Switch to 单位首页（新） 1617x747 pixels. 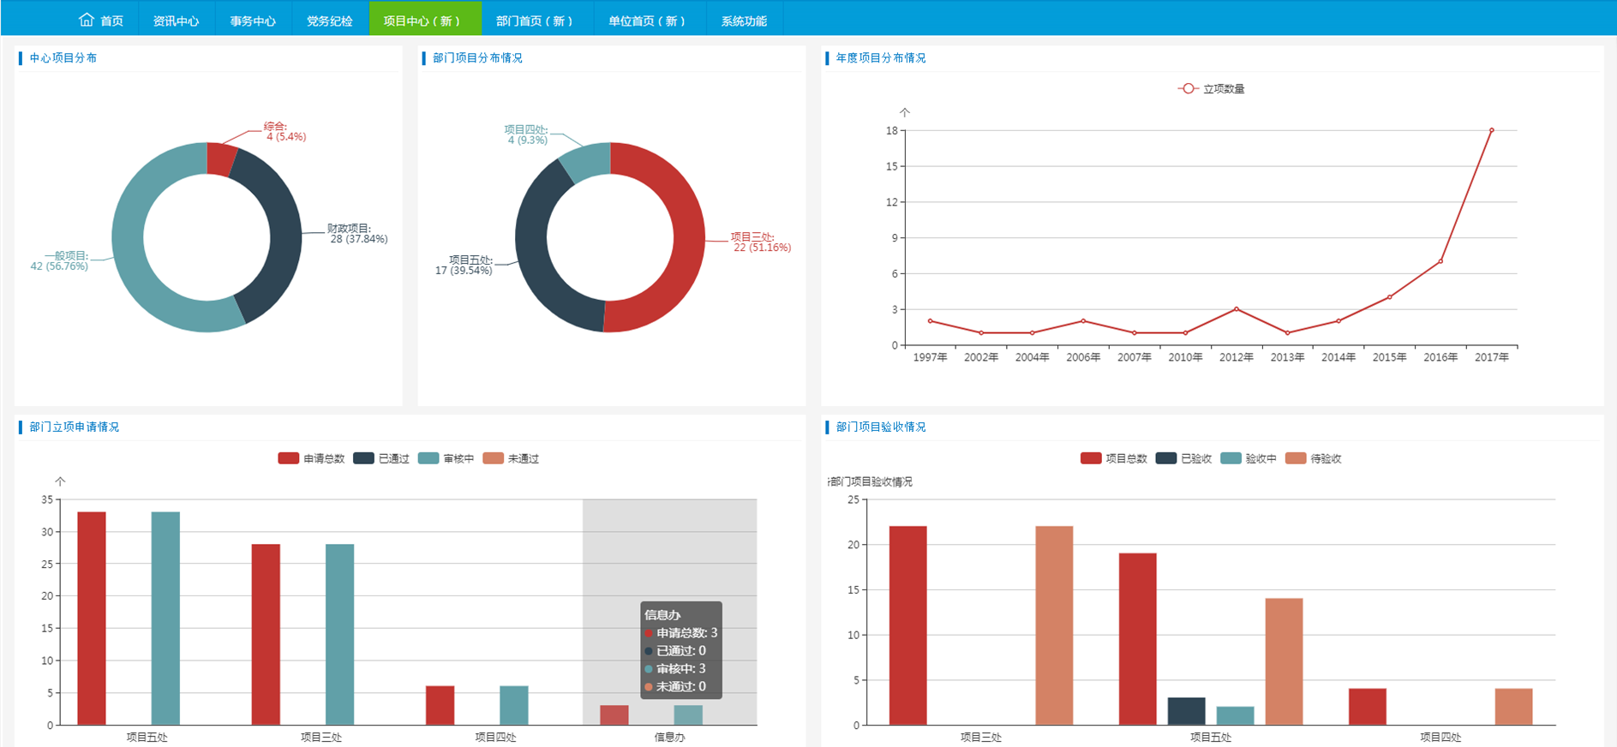(x=650, y=21)
